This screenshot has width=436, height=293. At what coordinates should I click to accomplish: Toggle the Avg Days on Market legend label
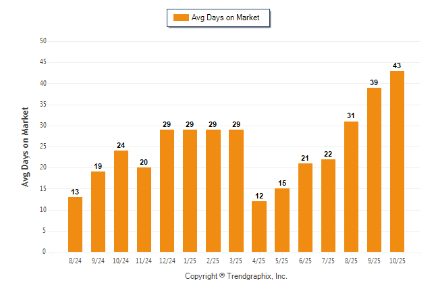click(x=225, y=18)
